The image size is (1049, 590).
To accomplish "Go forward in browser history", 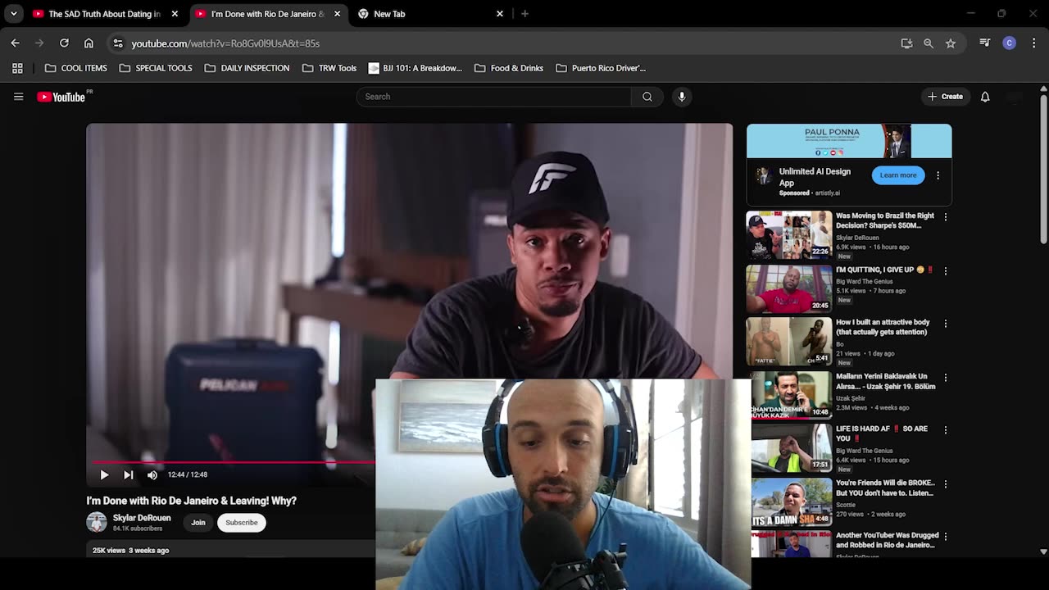I will 39,43.
